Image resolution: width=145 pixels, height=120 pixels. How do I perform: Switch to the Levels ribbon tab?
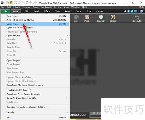pos(37,11)
